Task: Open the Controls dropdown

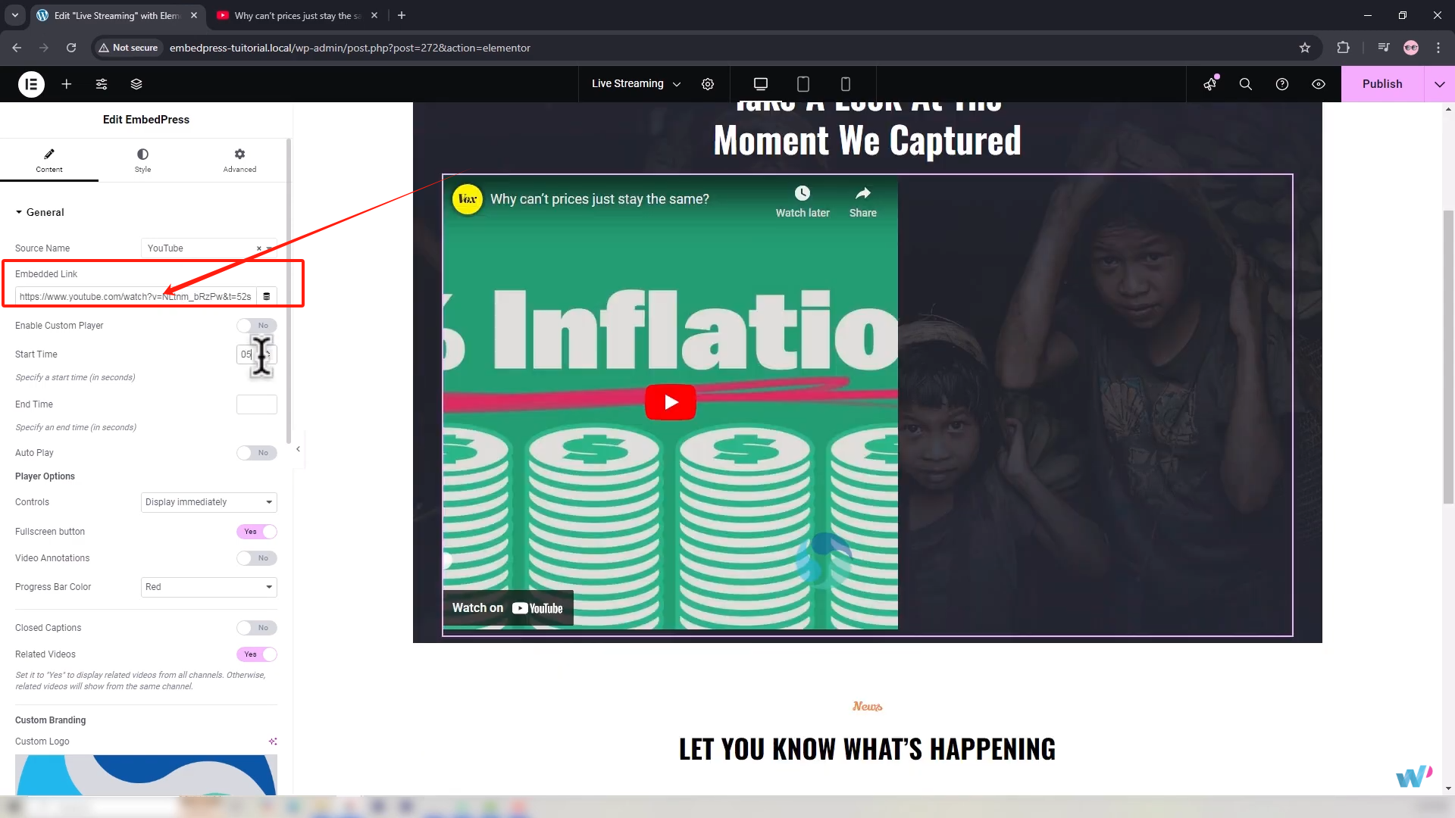Action: coord(208,502)
